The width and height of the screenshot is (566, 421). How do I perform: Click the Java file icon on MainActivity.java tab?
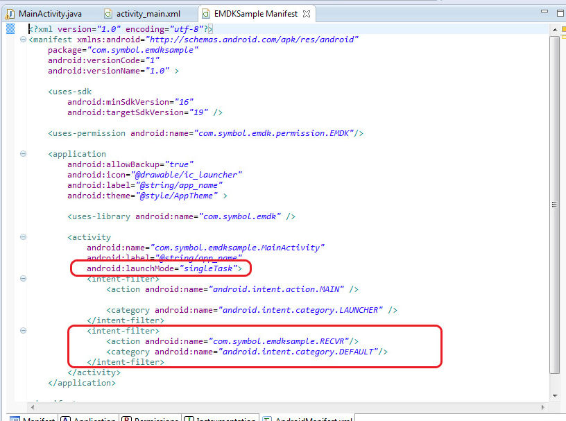pyautogui.click(x=10, y=14)
